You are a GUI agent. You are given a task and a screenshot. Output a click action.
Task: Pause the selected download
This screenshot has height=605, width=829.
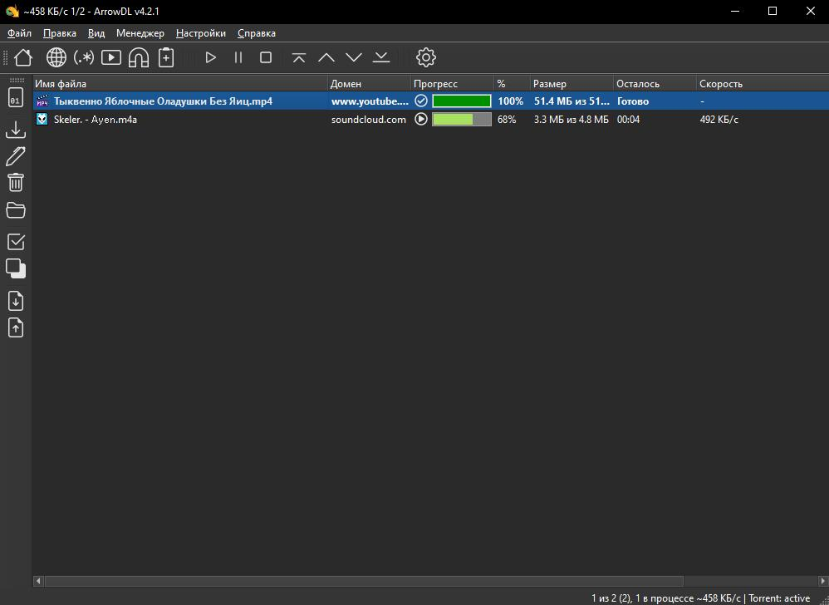point(238,57)
